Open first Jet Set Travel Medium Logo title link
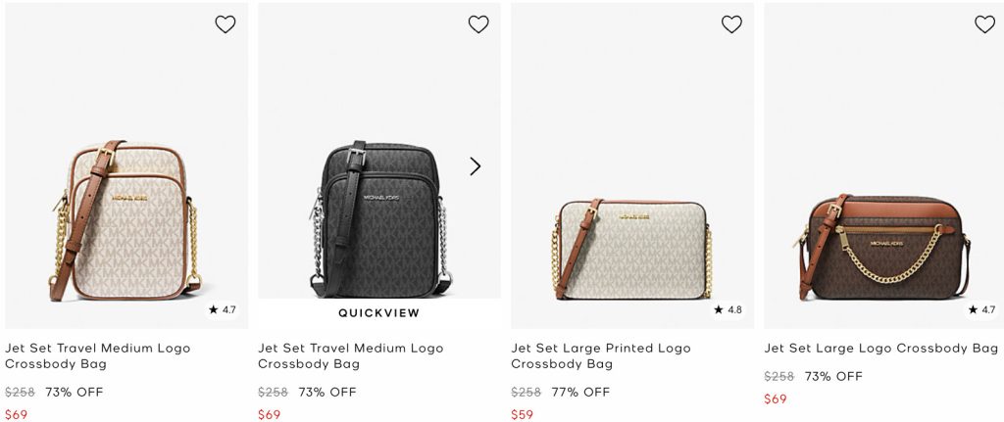 (98, 356)
